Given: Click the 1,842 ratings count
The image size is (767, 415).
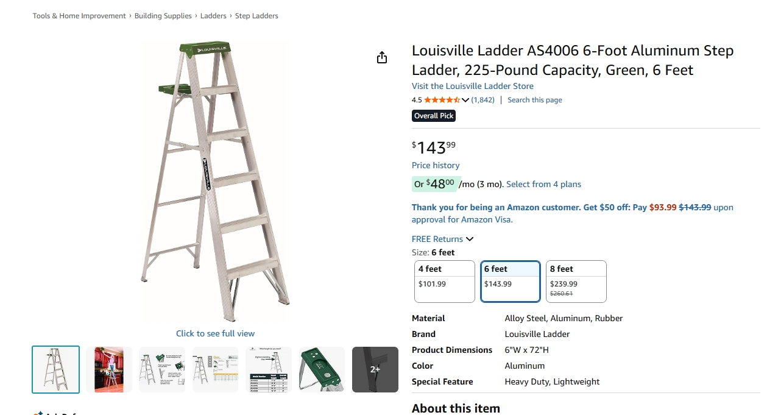Looking at the screenshot, I should coord(482,100).
